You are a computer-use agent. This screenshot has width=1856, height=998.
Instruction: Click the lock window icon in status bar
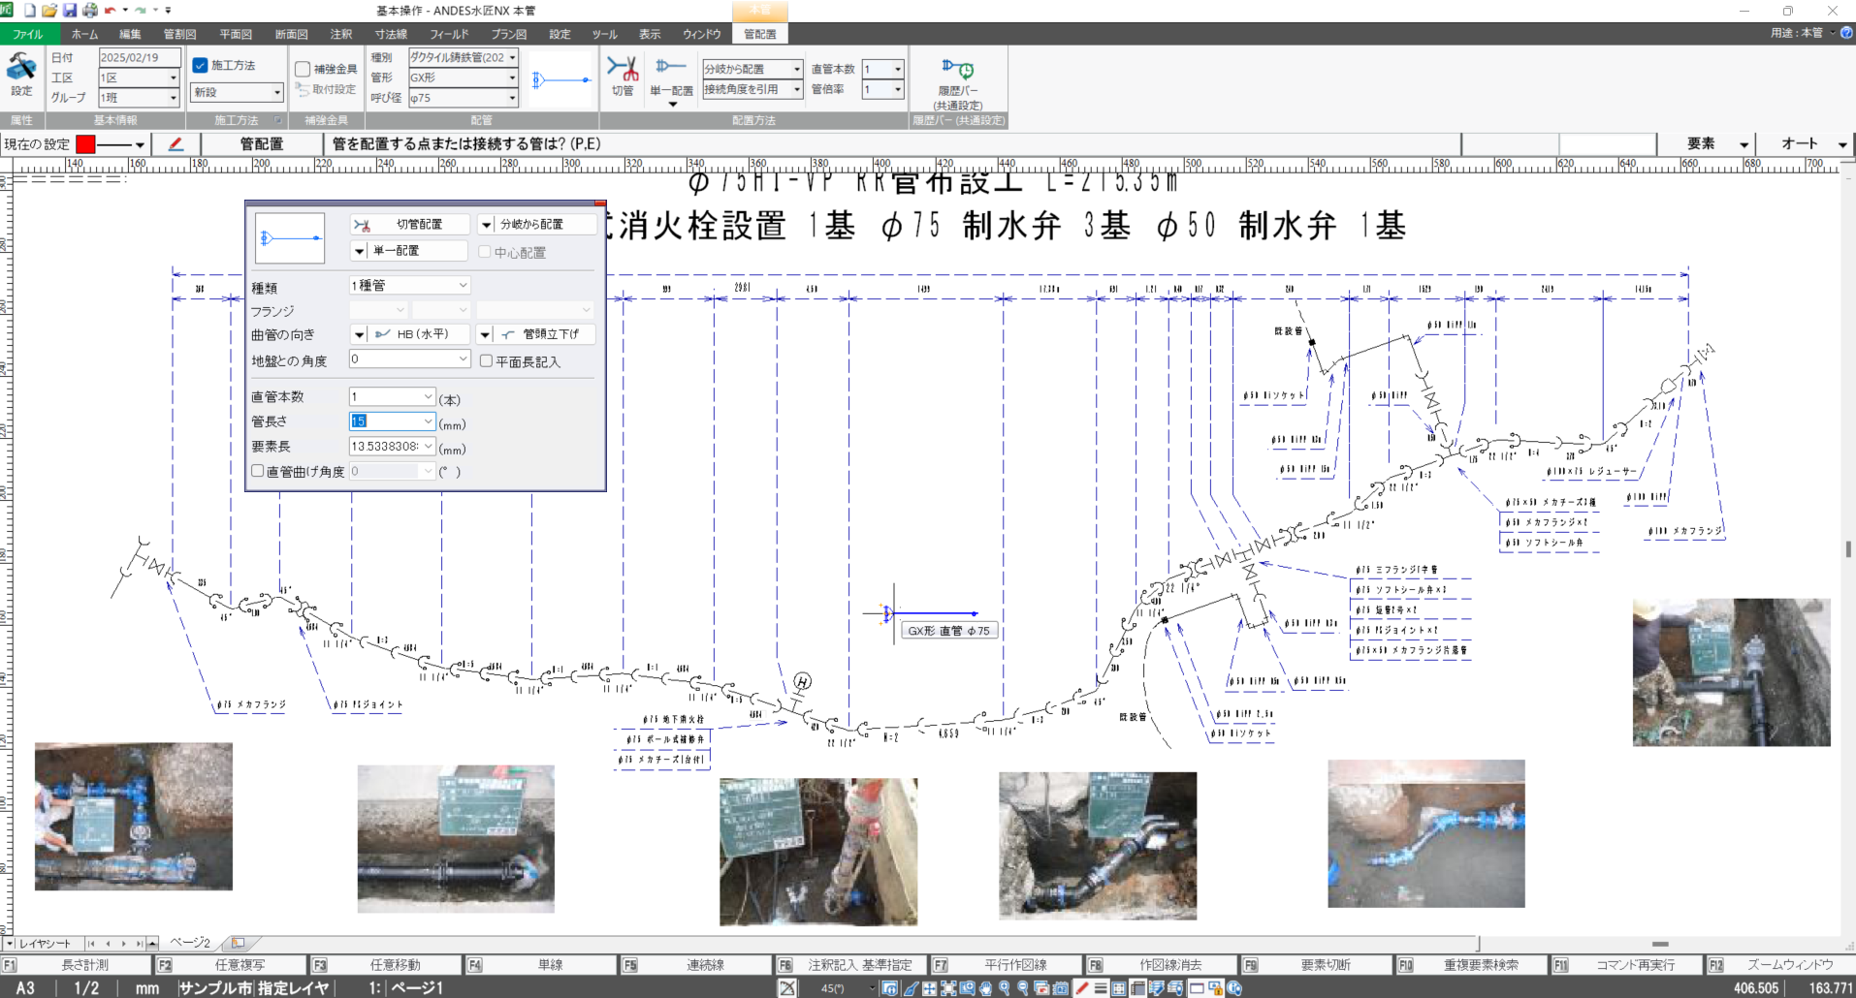[1215, 988]
